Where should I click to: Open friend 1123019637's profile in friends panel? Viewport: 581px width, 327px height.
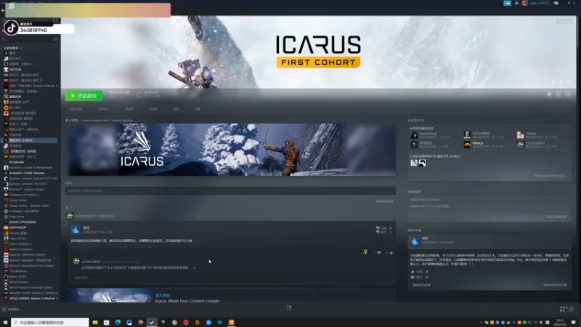click(535, 143)
